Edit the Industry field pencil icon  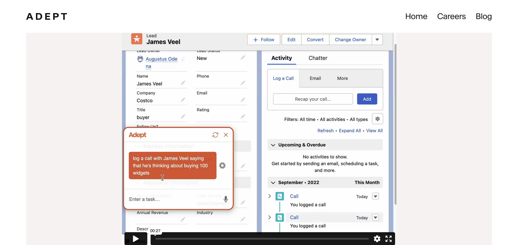coord(243,219)
